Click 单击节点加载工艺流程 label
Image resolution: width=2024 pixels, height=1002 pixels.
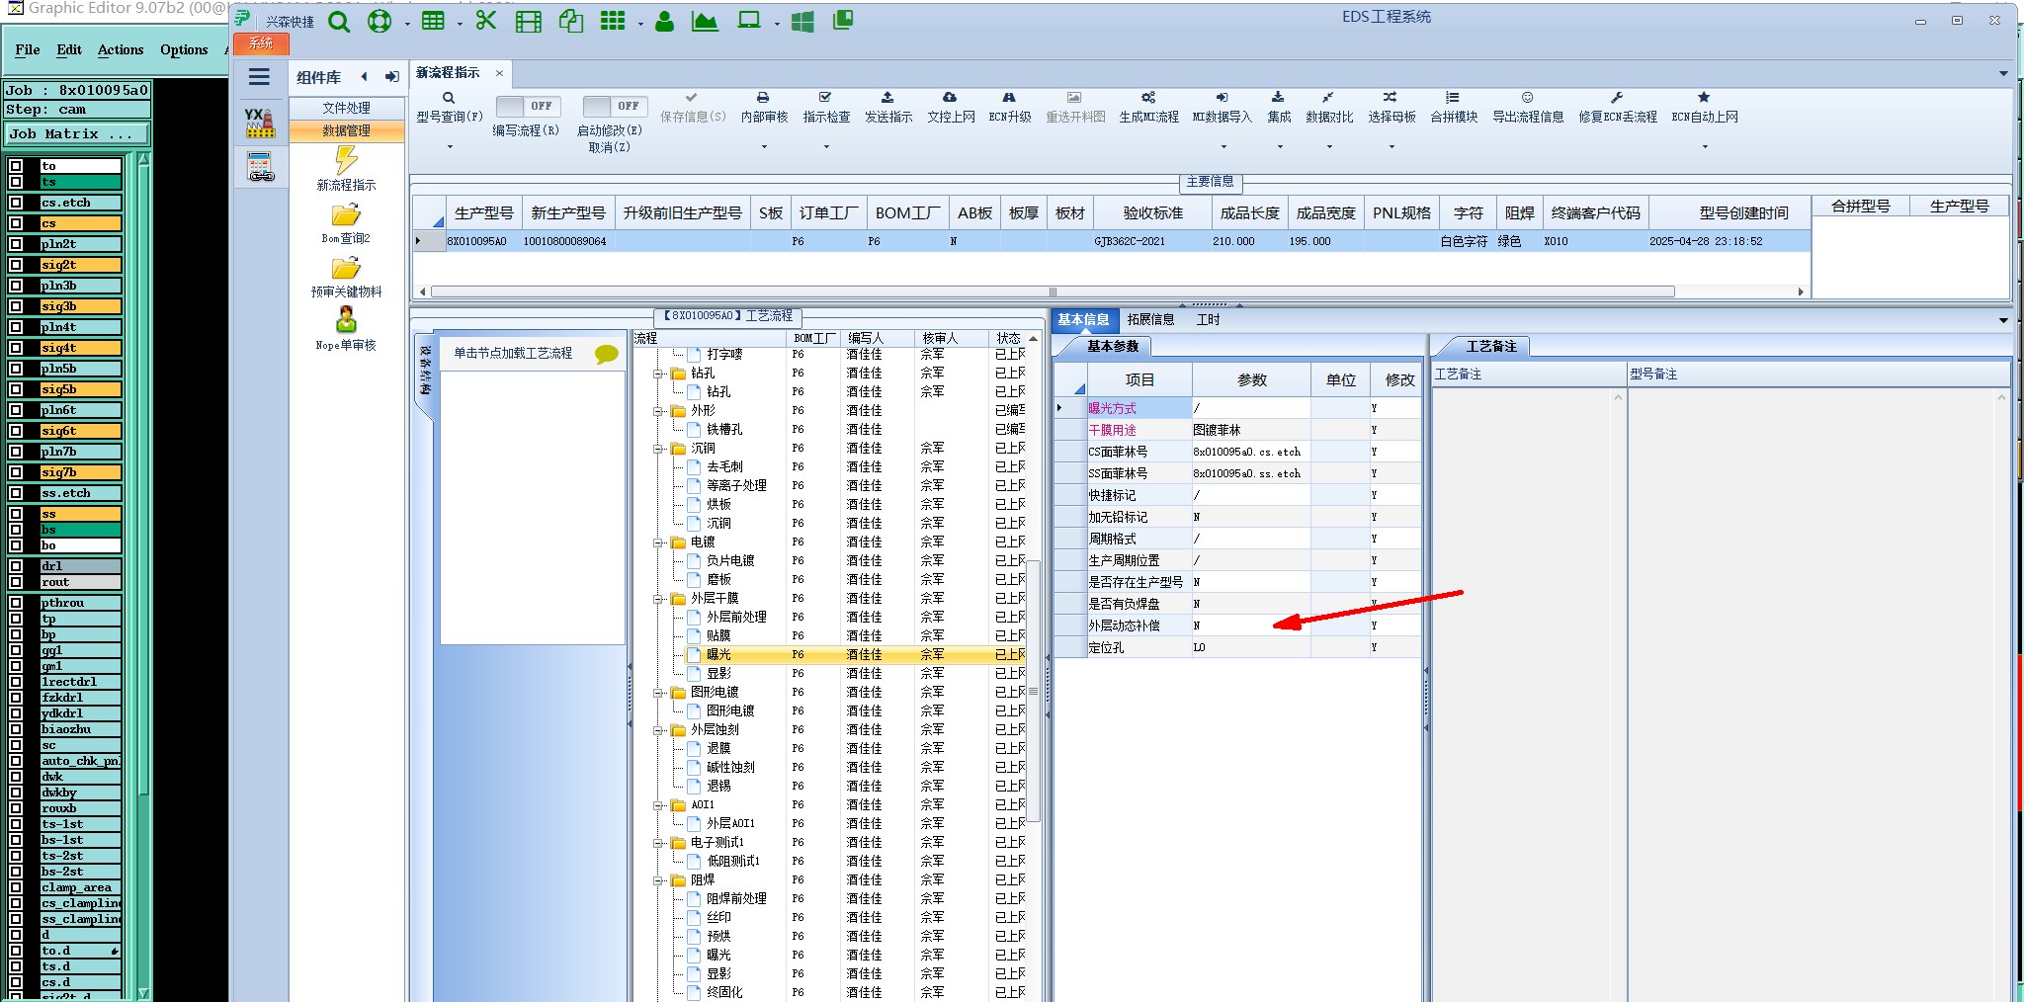pos(513,353)
